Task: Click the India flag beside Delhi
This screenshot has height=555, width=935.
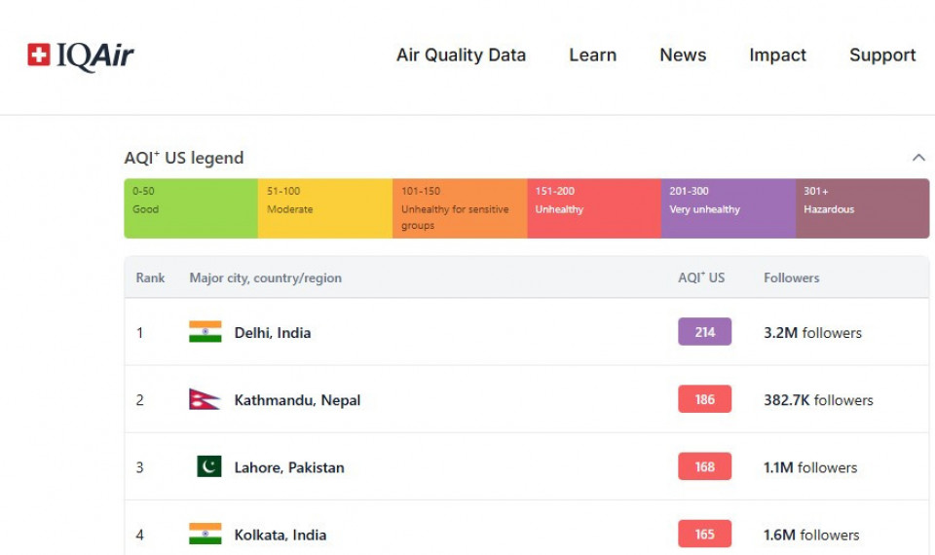Action: coord(205,332)
